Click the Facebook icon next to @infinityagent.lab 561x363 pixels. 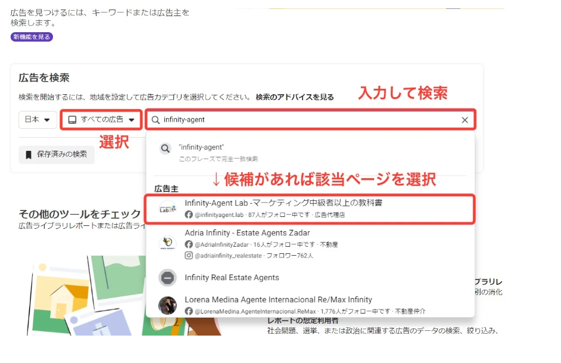click(x=189, y=215)
